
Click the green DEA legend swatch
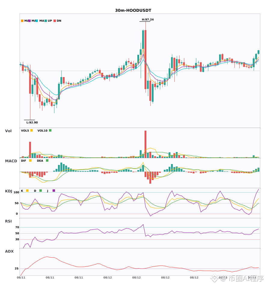pos(47,160)
